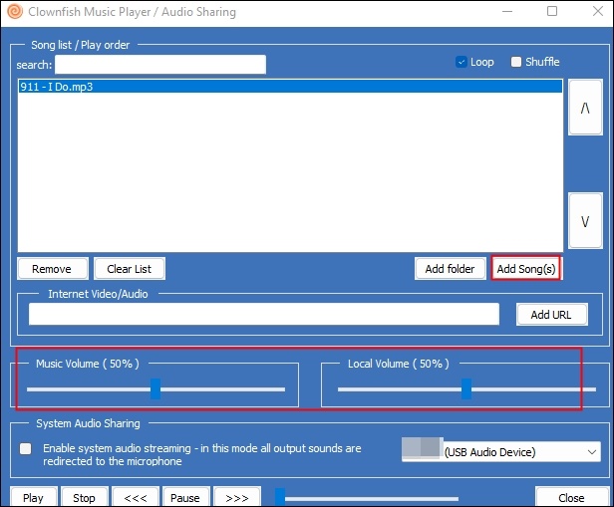Pause the current song
The image size is (614, 507).
pos(185,497)
